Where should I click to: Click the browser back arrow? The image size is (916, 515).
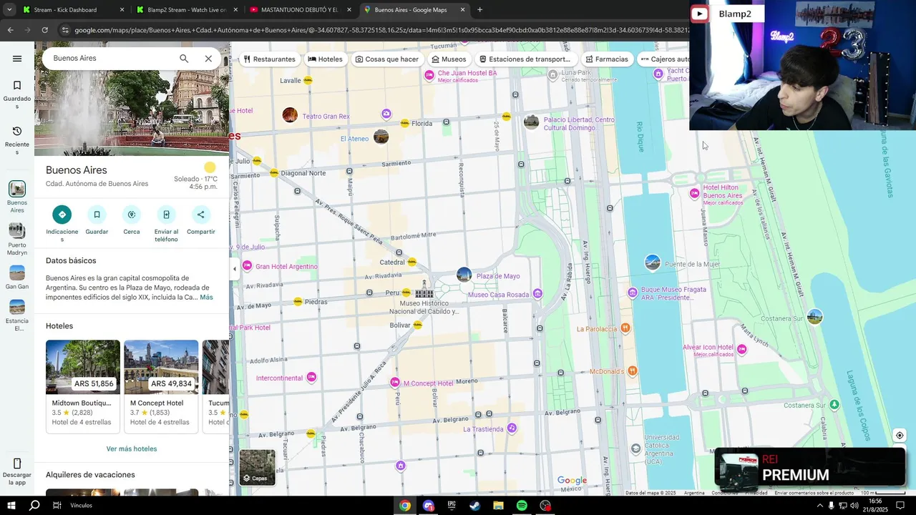[x=10, y=30]
